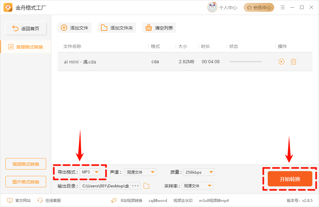
Task: Browse output directory with ellipsis button
Action: [x=135, y=186]
